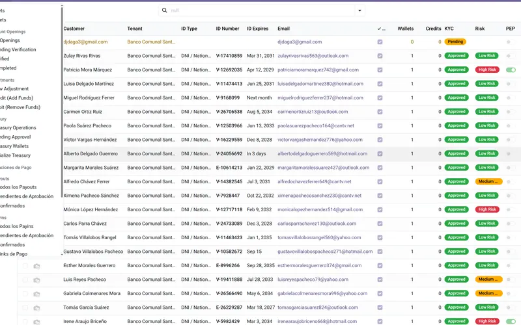
Task: Open Todos los Payins in the sidebar
Action: point(17,226)
